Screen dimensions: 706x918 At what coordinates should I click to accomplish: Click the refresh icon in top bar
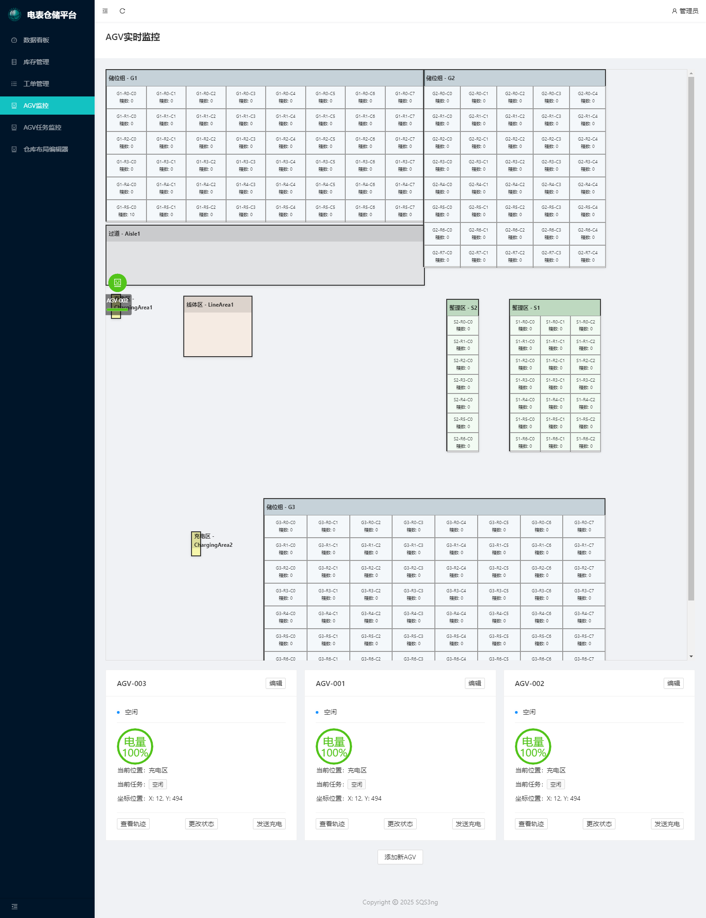pyautogui.click(x=122, y=11)
